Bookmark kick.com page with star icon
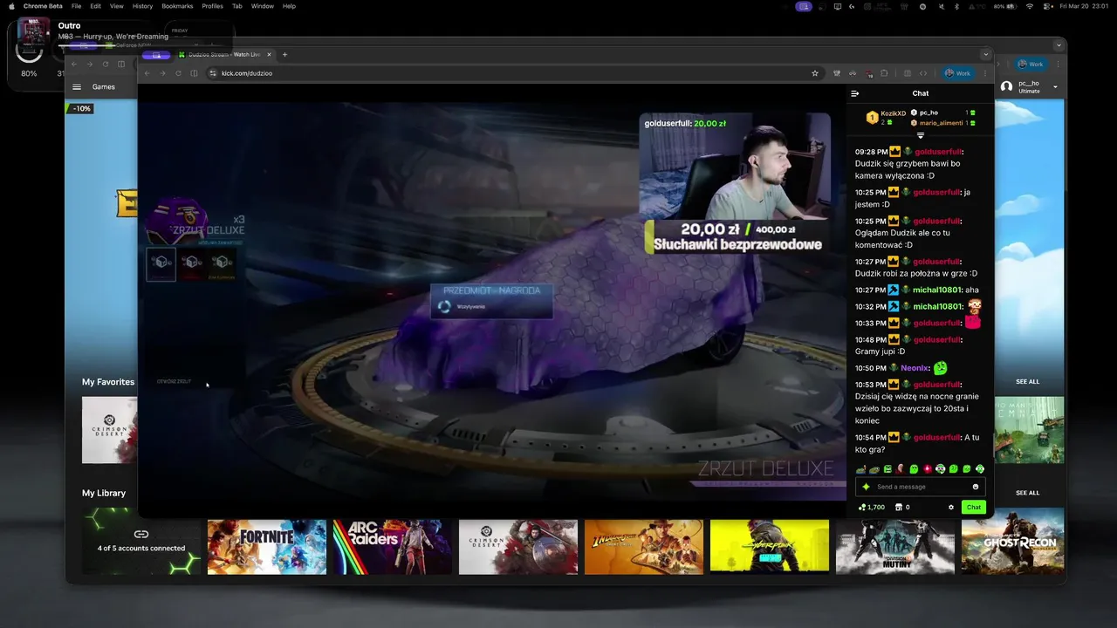1117x628 pixels. point(815,73)
